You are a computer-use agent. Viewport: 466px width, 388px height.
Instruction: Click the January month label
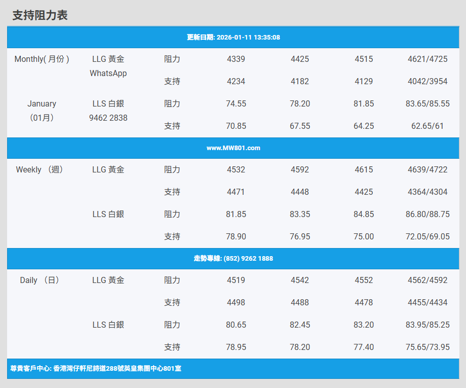coord(42,103)
